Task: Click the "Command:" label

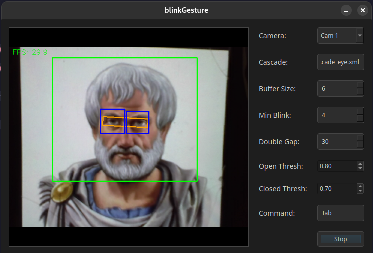Action: [277, 213]
